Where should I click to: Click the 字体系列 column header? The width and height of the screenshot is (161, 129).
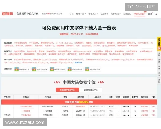coord(7,97)
